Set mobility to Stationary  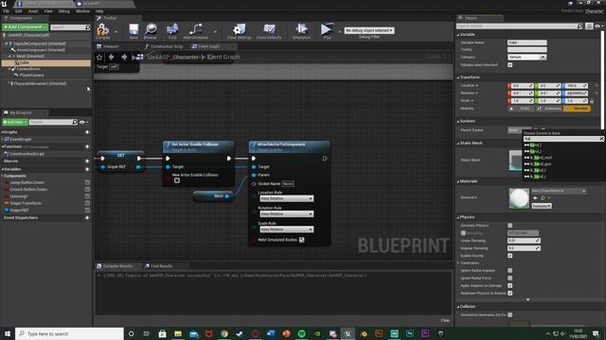(549, 109)
